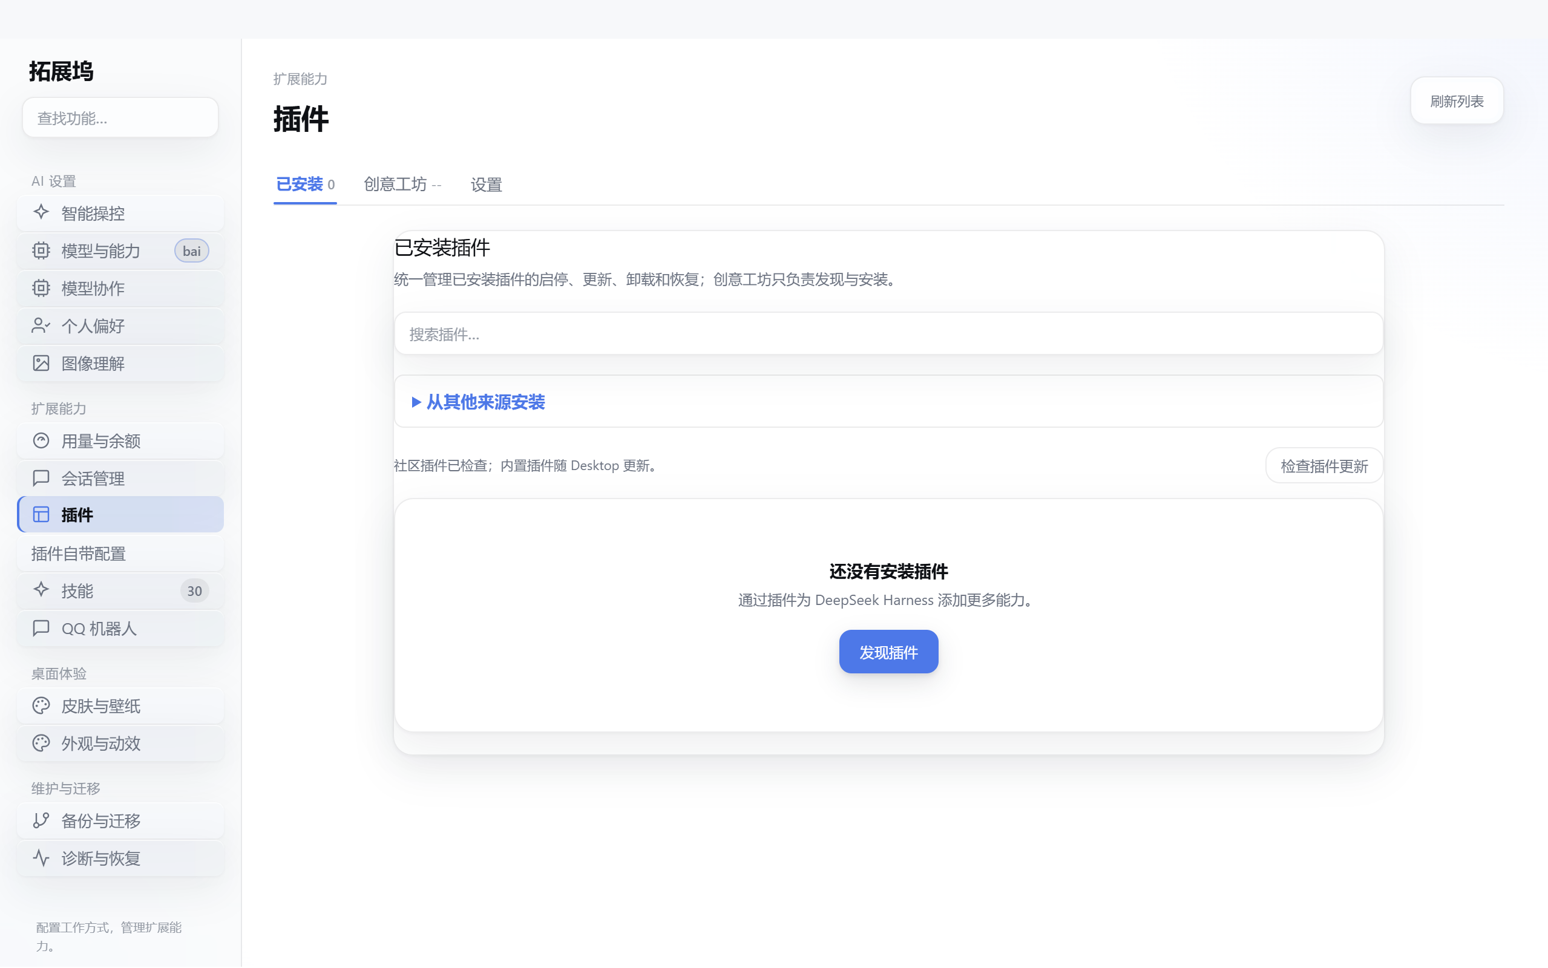Click the bai badge on 模型与能力
The height and width of the screenshot is (968, 1548).
191,251
